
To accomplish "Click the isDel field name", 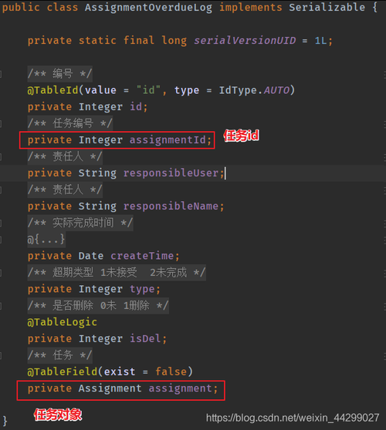I will click(x=145, y=338).
